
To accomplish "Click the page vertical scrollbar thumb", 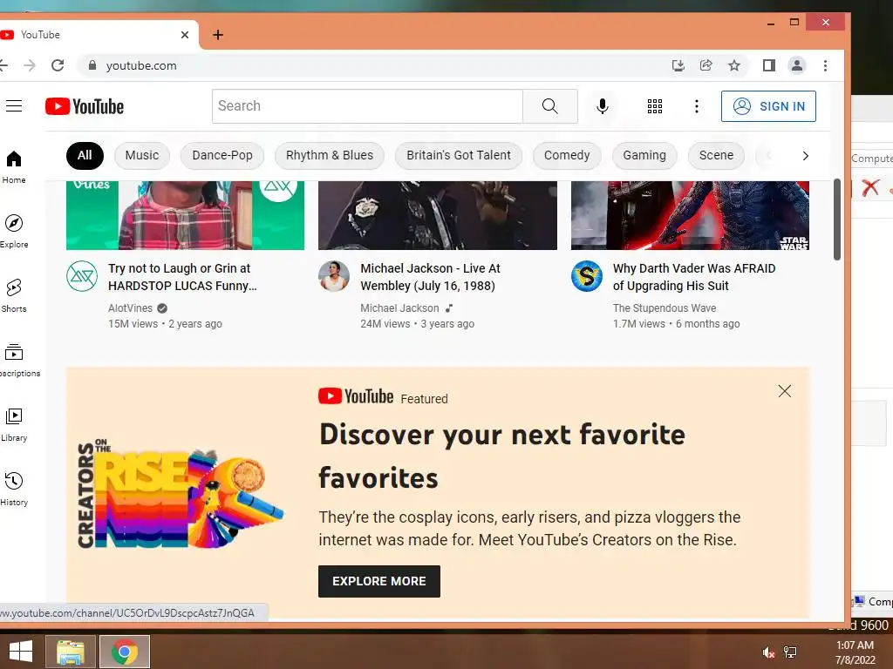I will pos(836,219).
